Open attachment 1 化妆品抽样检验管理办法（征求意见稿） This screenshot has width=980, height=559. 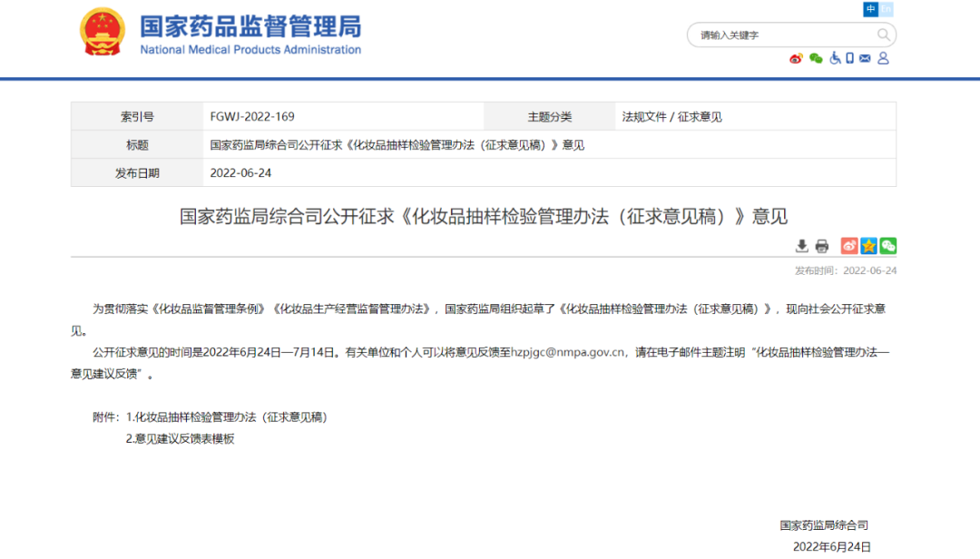point(226,417)
